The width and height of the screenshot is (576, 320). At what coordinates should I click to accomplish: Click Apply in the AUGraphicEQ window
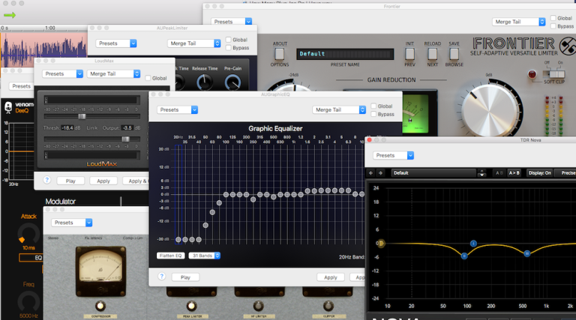(331, 277)
